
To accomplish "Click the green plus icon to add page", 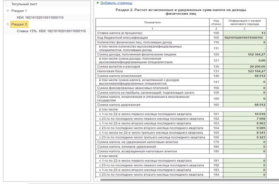I will point(97,3).
